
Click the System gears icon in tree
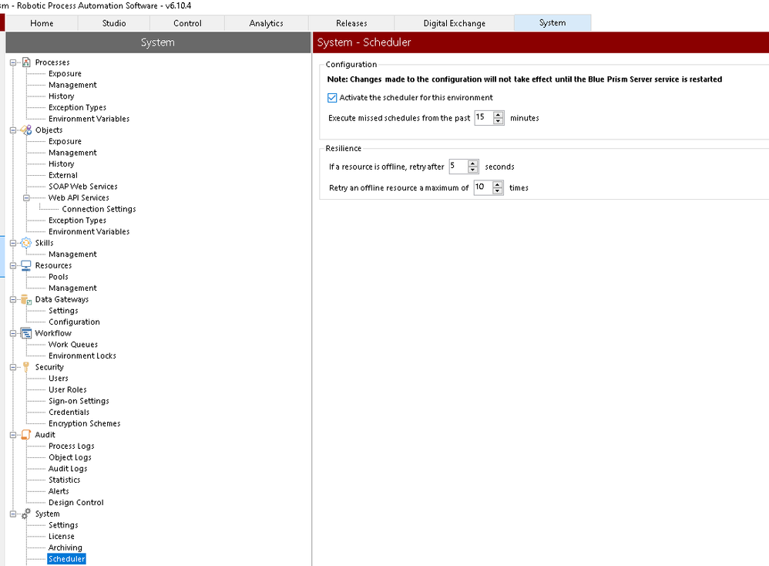(x=26, y=514)
